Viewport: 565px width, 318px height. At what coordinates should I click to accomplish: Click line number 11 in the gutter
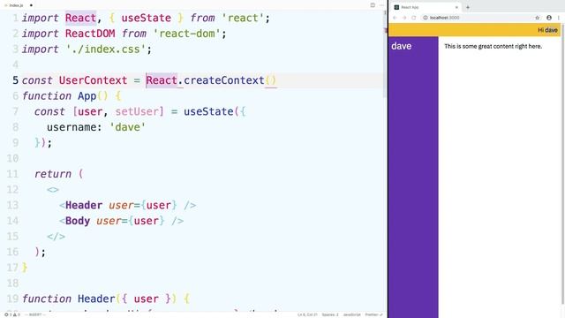click(12, 174)
